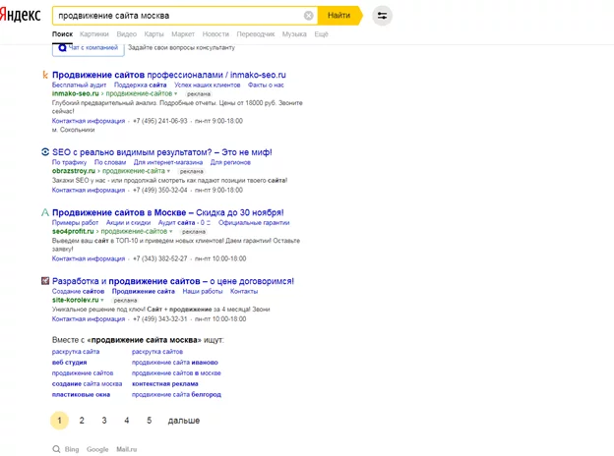
Task: Open Продвижение сайтов в Москве result
Action: tap(168, 212)
